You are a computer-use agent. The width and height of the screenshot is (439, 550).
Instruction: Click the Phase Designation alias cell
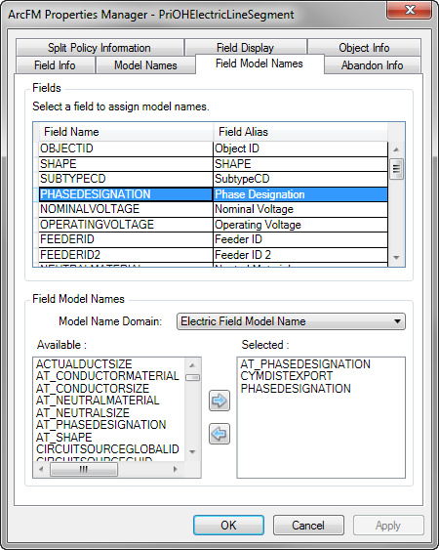coord(300,194)
